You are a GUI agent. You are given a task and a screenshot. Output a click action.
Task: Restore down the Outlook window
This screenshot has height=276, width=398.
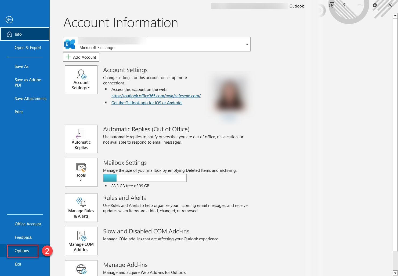coord(375,5)
